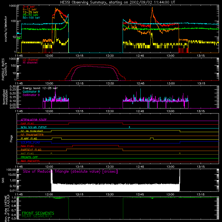Click the NON SOLAR EVENT pulse marker
Screen dimensions: 222x222
[129, 127]
